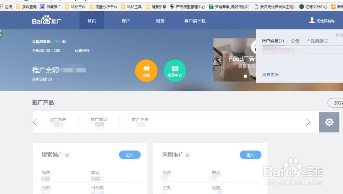Open the 站长工具 bookmark folder
Screen dimensions: 343x194
coord(131,7)
